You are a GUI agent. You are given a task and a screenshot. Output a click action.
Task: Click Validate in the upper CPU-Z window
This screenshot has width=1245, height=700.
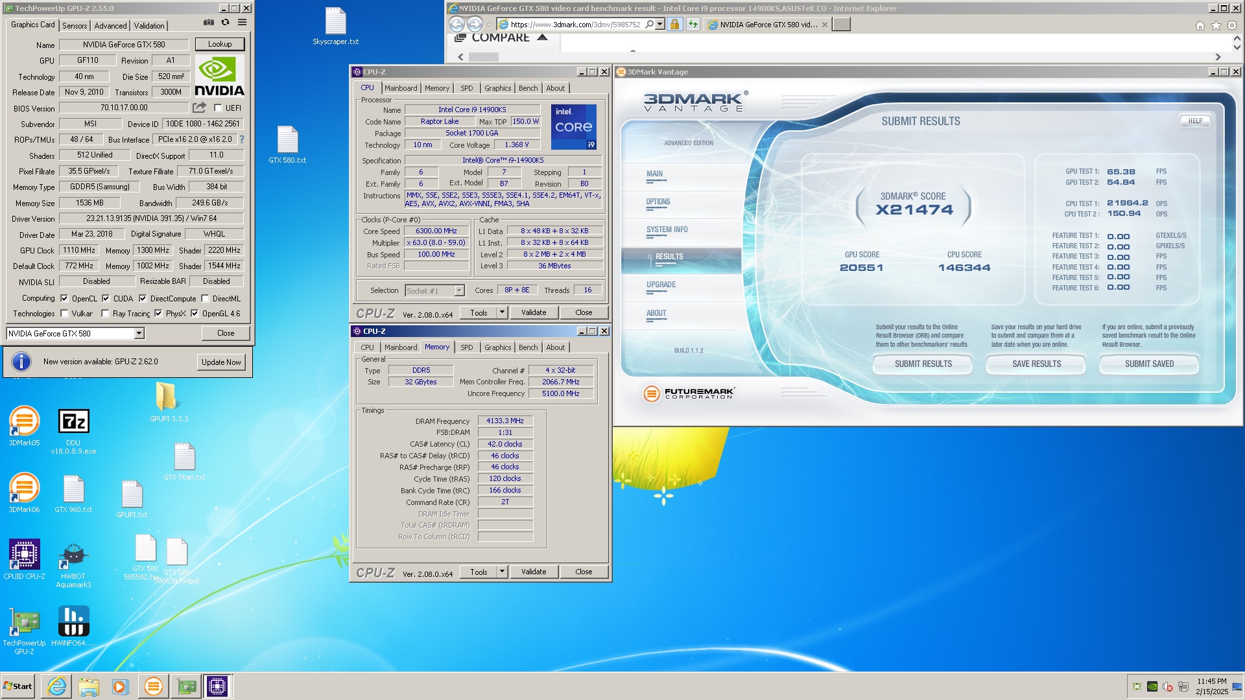click(534, 312)
